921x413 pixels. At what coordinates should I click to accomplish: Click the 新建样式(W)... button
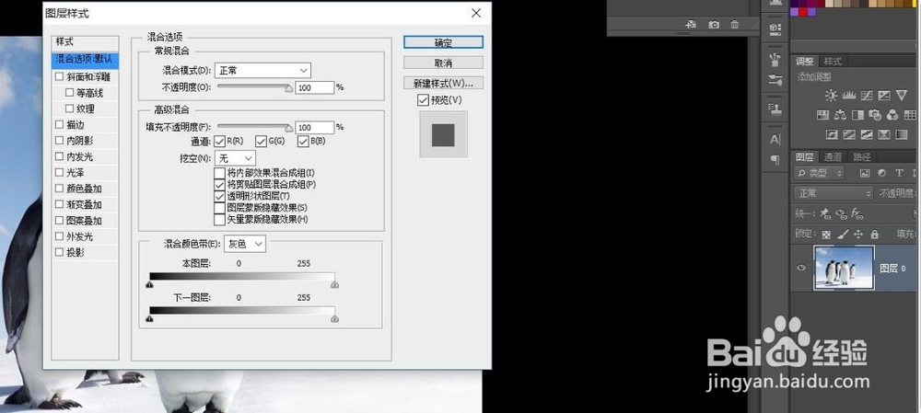[444, 83]
